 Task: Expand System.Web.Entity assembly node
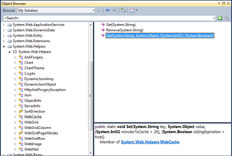pyautogui.click(x=4, y=36)
